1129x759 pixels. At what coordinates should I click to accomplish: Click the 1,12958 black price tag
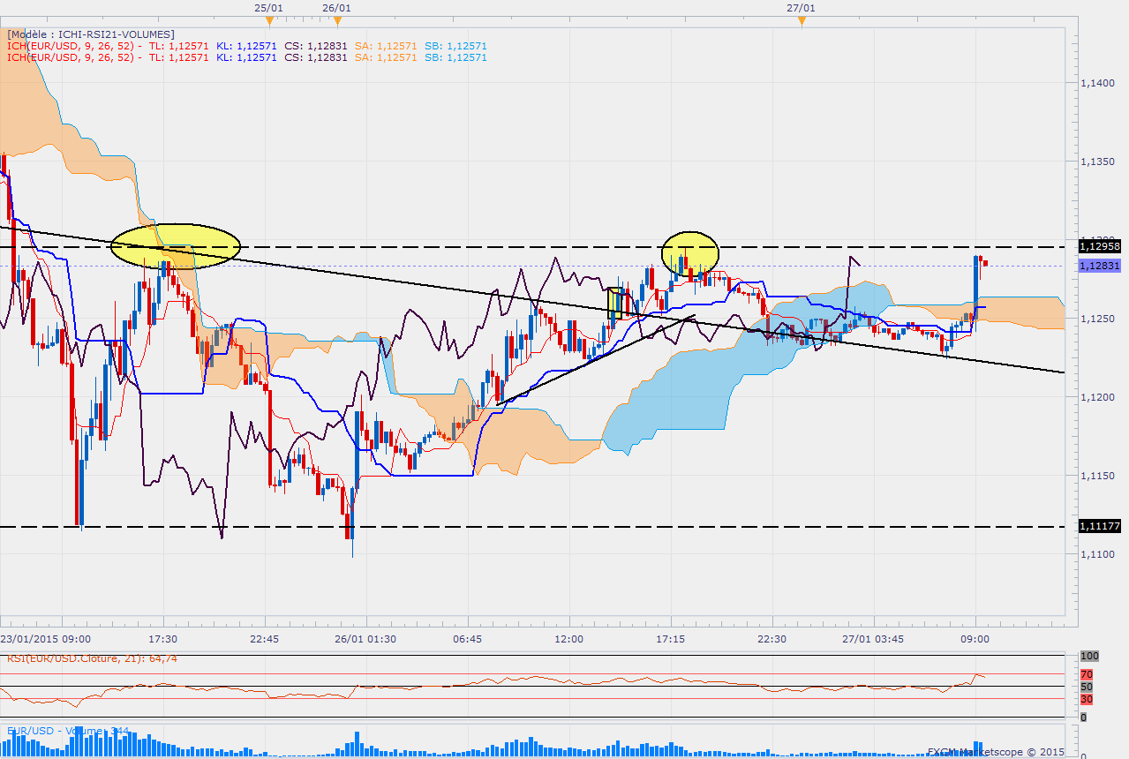(x=1099, y=246)
